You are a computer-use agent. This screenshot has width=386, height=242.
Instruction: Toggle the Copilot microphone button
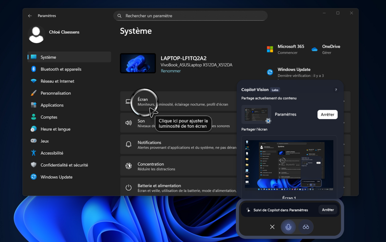tap(288, 227)
